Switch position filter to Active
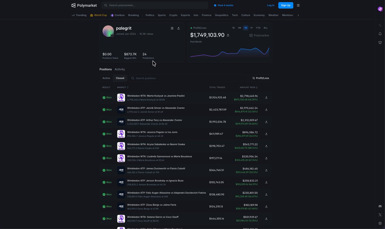Screen dimensions: 385x229 click(x=106, y=78)
